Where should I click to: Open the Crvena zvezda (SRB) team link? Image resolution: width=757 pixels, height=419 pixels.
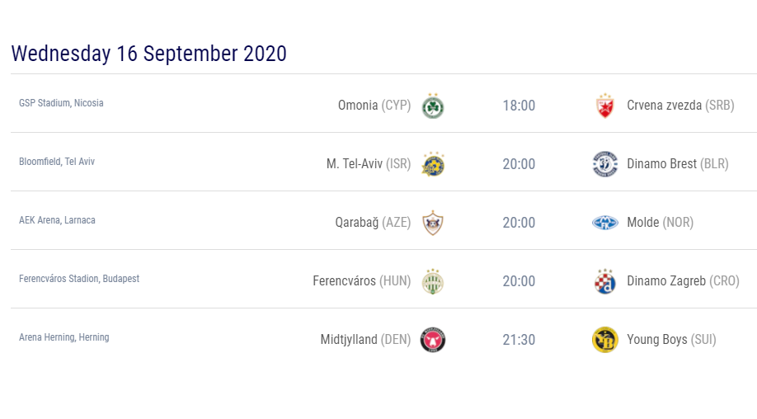coord(680,106)
